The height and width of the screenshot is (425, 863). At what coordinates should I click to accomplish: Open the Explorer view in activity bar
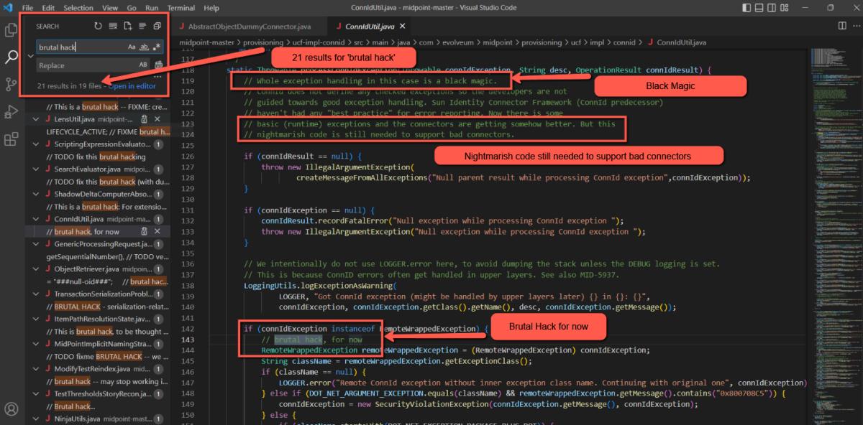[x=12, y=30]
